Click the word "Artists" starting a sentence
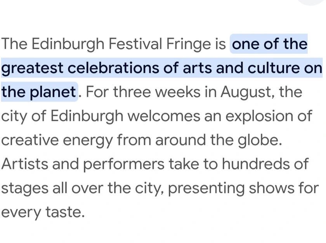Image resolution: width=326 pixels, height=243 pixels. point(24,164)
